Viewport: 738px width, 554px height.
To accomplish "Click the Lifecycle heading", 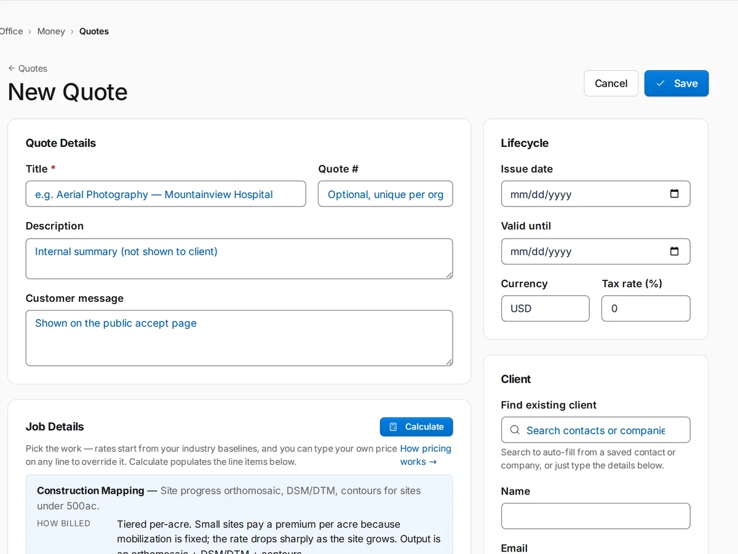I will click(x=525, y=143).
